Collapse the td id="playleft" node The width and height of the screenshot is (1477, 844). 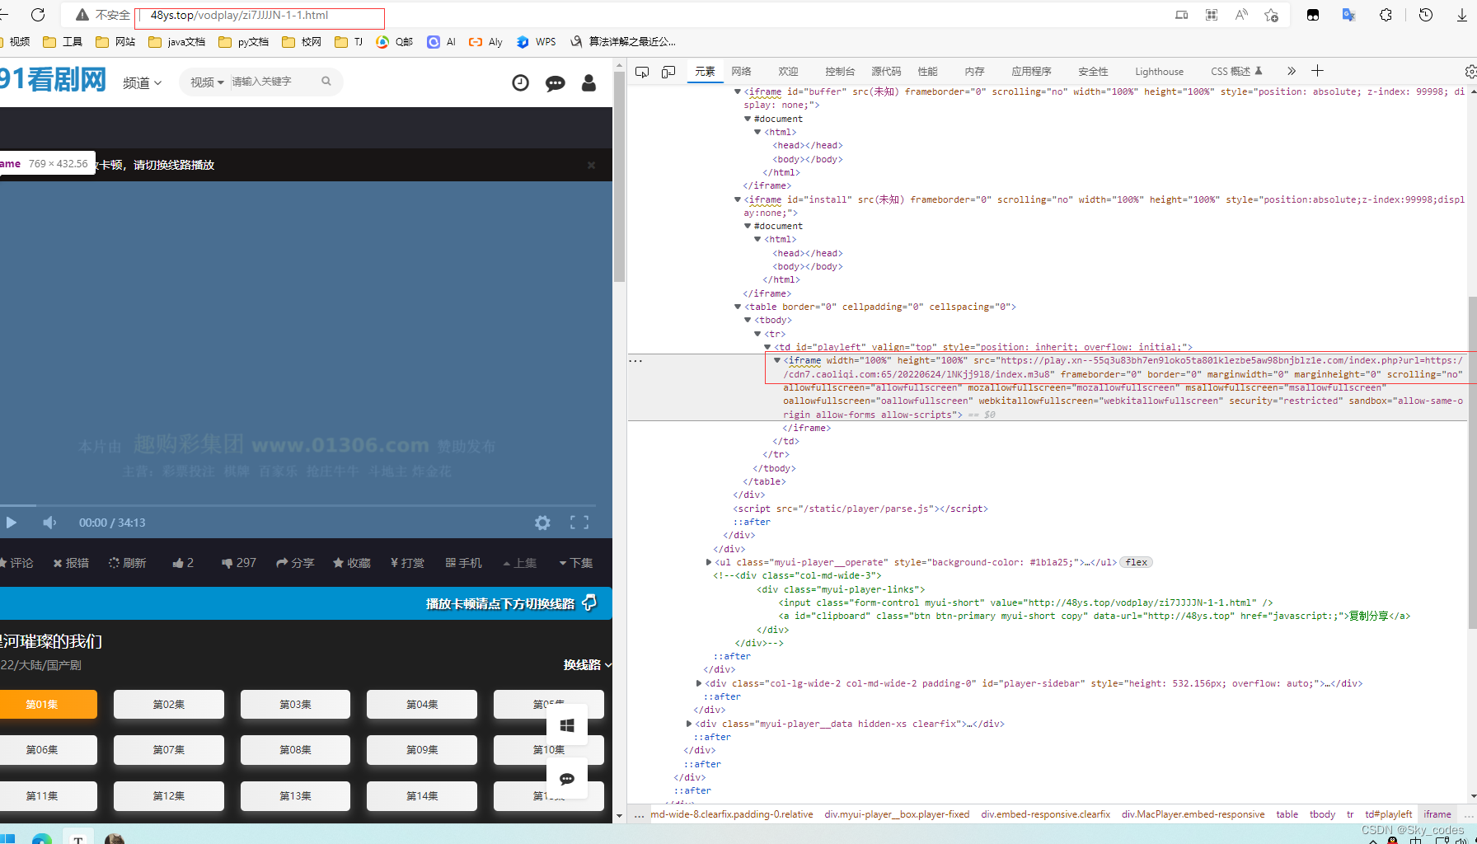(x=767, y=347)
